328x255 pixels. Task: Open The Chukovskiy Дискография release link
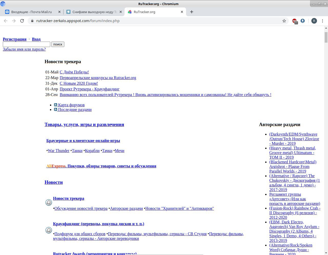pyautogui.click(x=294, y=183)
